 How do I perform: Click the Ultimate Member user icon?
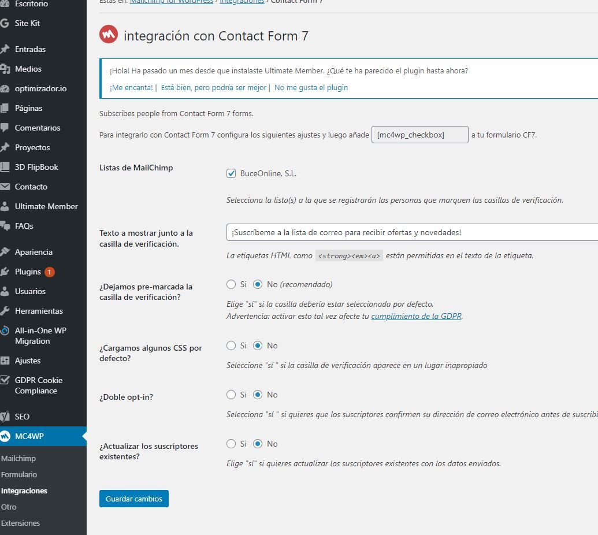pyautogui.click(x=5, y=207)
